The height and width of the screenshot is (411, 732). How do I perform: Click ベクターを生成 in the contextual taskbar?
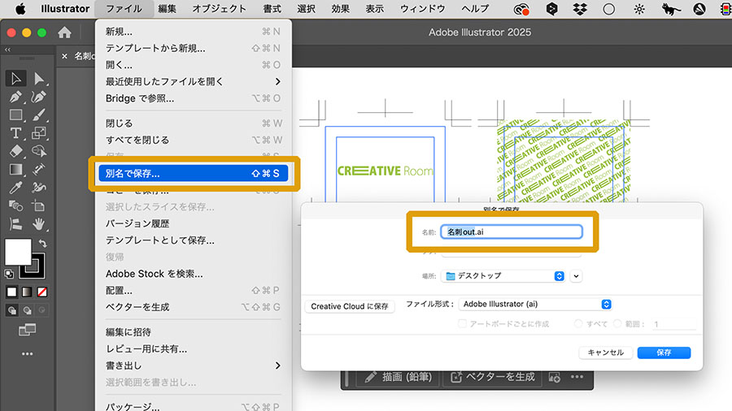[493, 377]
